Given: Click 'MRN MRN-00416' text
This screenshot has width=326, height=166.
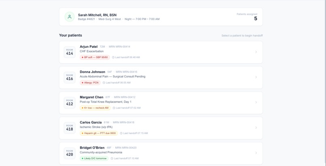Looking at the screenshot, I should coord(127,72).
